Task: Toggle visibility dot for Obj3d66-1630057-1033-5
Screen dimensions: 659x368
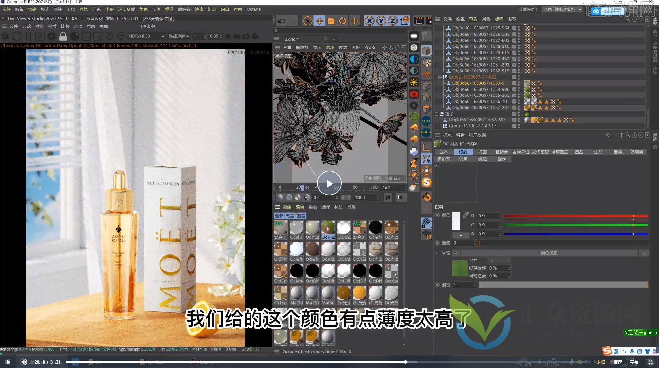Action: pos(519,83)
